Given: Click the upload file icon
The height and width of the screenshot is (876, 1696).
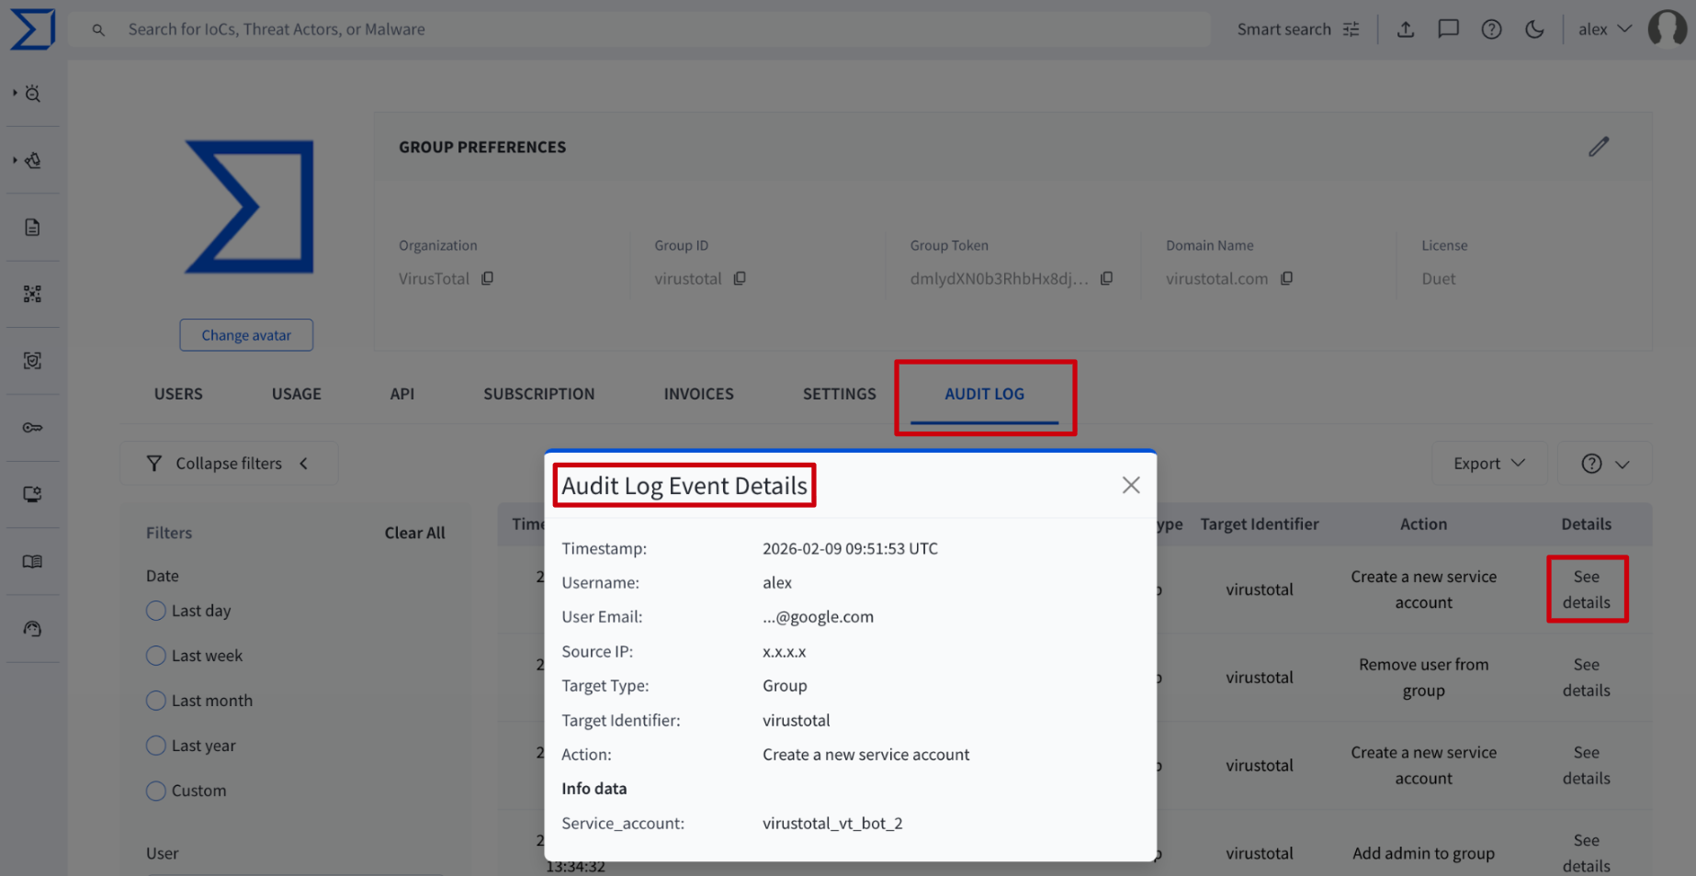Looking at the screenshot, I should click(x=1406, y=29).
